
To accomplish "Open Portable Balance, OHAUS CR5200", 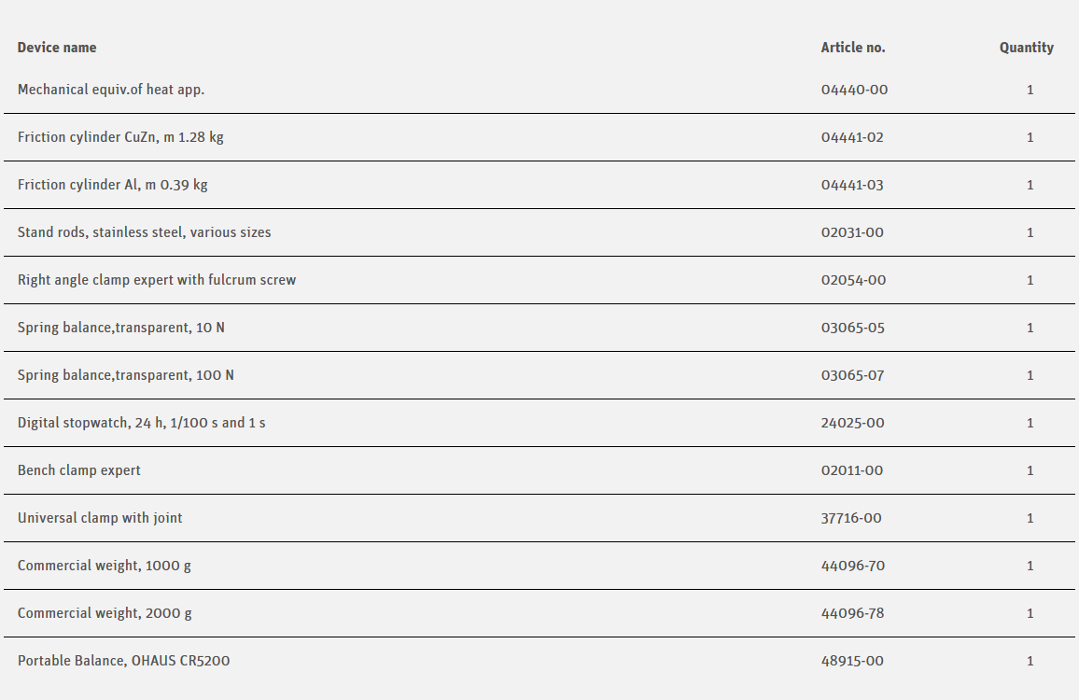I will (124, 662).
